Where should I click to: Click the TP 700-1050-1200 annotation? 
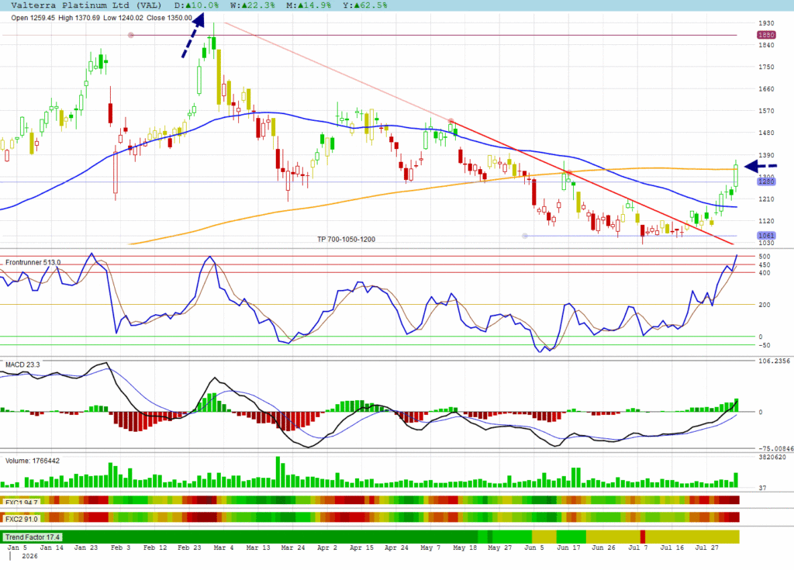click(x=347, y=239)
